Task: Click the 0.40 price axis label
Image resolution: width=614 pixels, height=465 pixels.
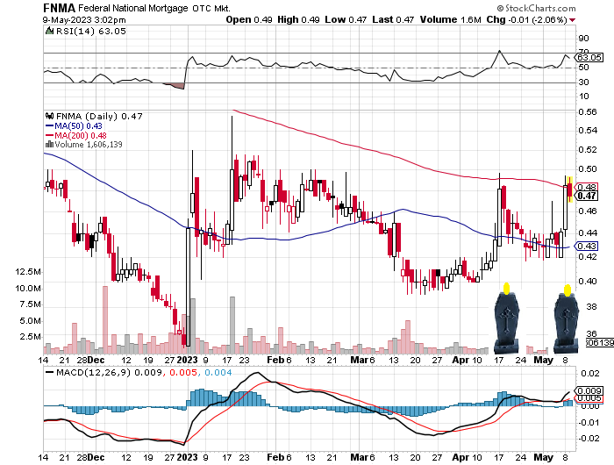Action: [x=588, y=282]
